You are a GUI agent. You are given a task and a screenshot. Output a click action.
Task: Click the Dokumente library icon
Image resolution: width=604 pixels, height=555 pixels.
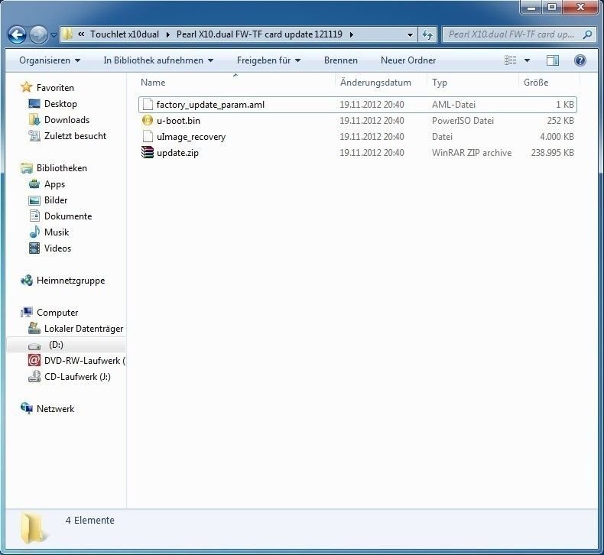[34, 216]
